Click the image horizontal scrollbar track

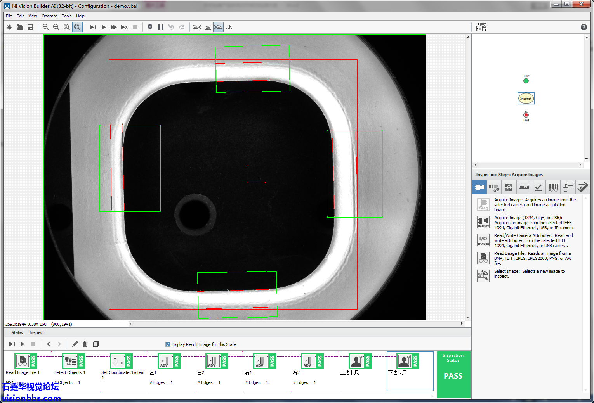click(x=295, y=323)
